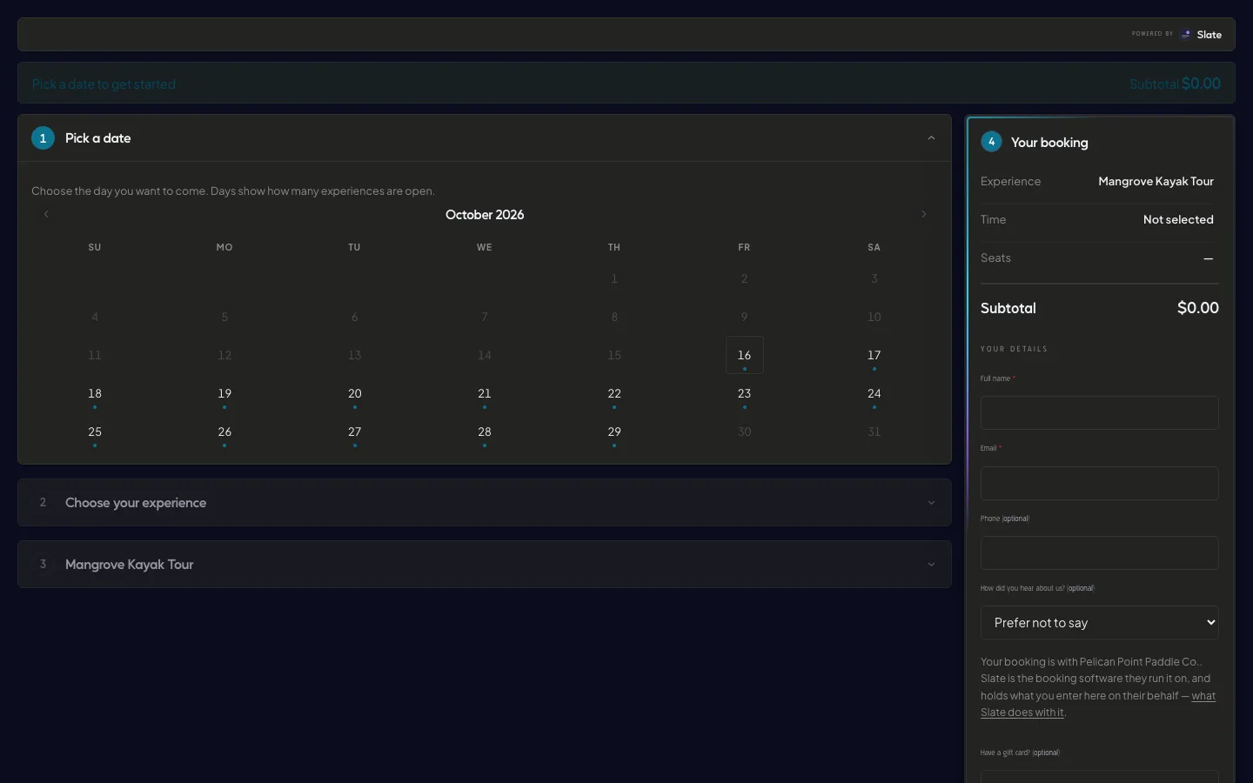The width and height of the screenshot is (1253, 783).
Task: Focus the Full name input field
Action: pos(1100,413)
